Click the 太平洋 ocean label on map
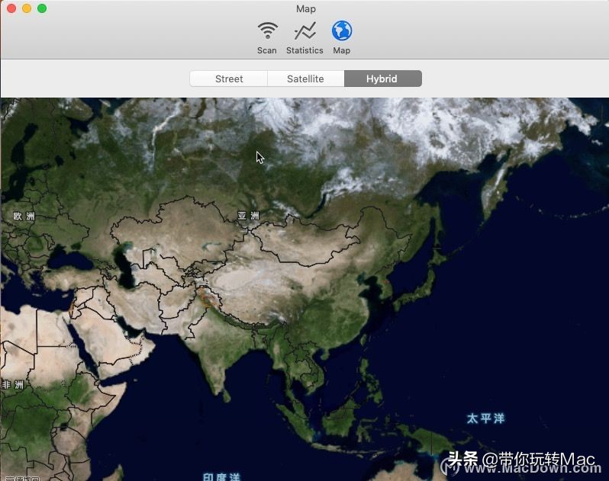The height and width of the screenshot is (481, 609). point(485,418)
